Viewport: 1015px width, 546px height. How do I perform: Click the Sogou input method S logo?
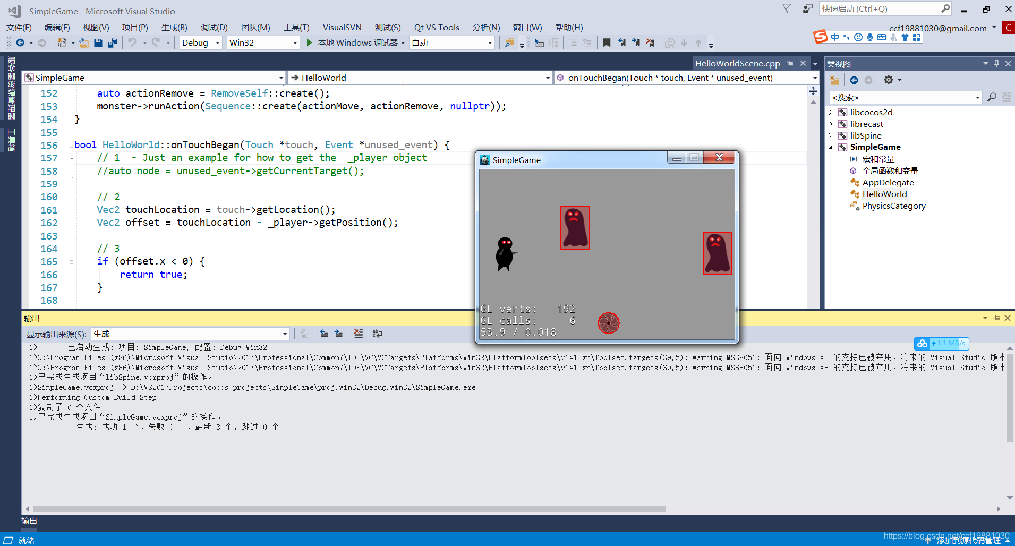click(821, 37)
